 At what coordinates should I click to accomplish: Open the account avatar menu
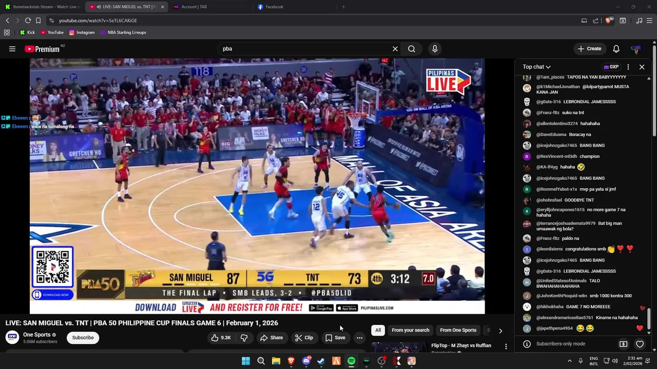point(635,49)
